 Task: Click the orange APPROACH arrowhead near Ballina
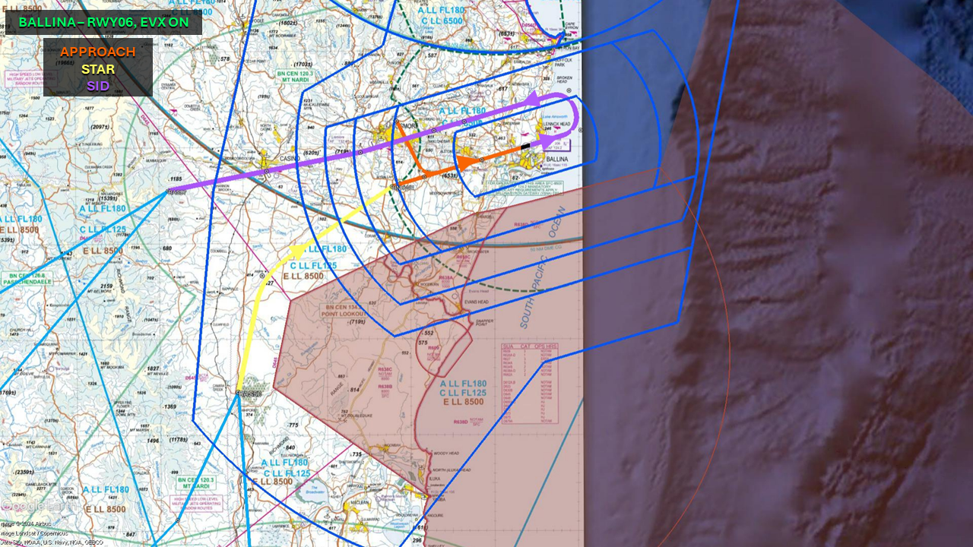pos(462,162)
